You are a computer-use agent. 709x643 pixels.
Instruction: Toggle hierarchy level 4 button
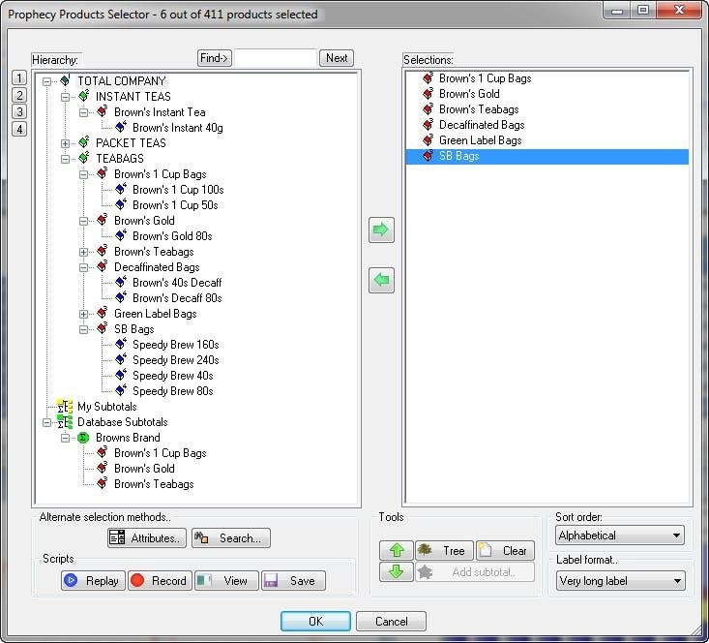point(19,129)
